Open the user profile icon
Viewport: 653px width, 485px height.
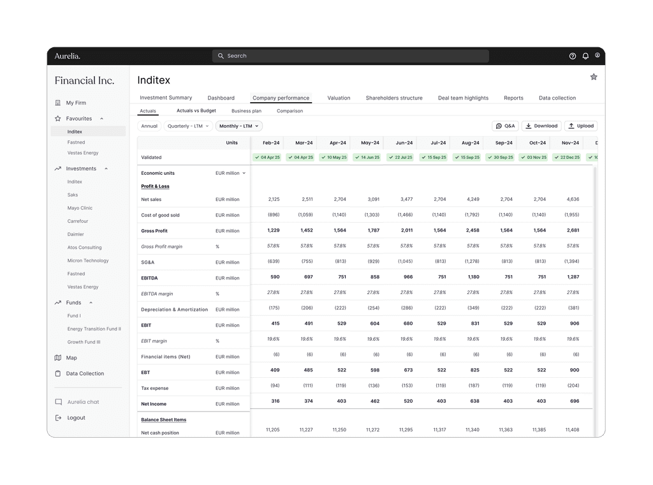(x=598, y=56)
